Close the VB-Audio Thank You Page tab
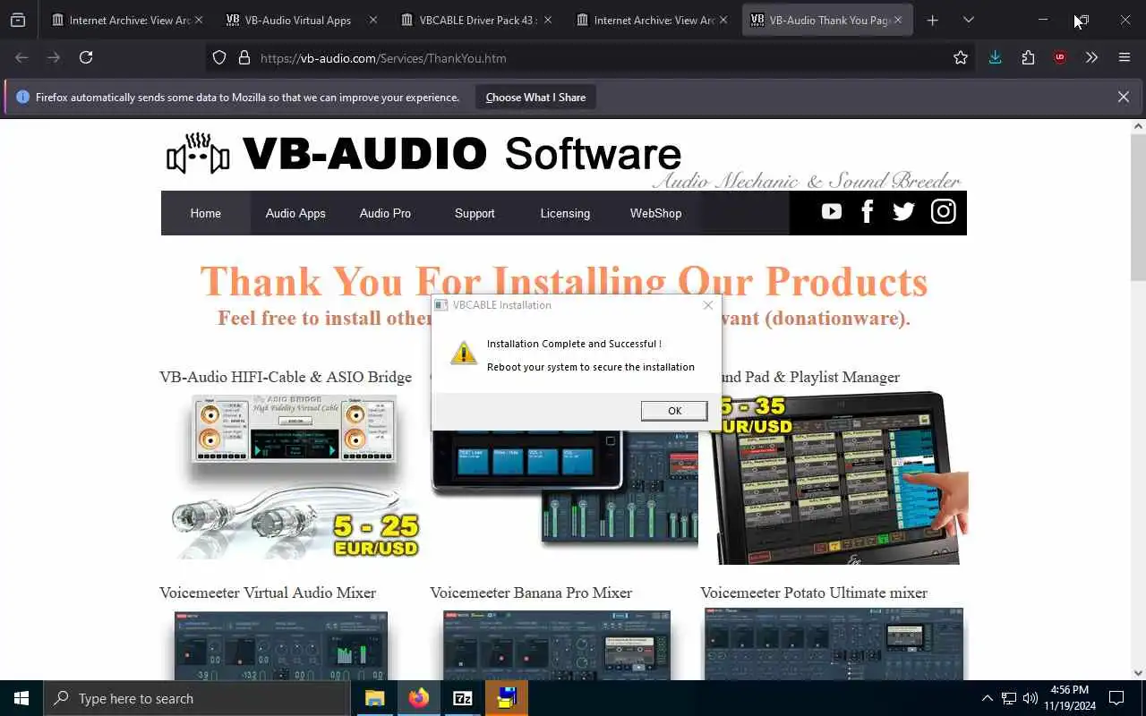This screenshot has width=1146, height=716. pyautogui.click(x=898, y=20)
